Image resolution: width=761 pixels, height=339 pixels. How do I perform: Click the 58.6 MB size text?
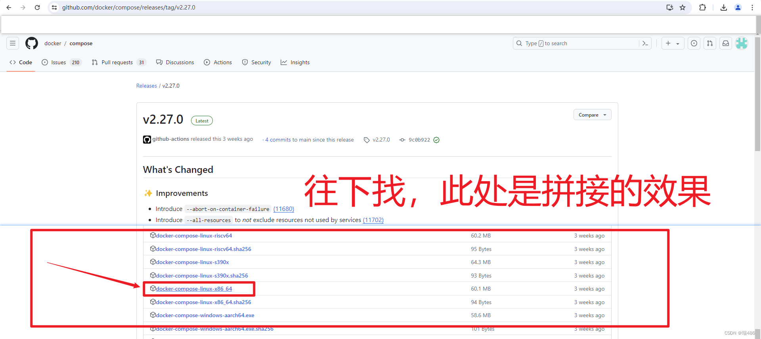(x=481, y=315)
